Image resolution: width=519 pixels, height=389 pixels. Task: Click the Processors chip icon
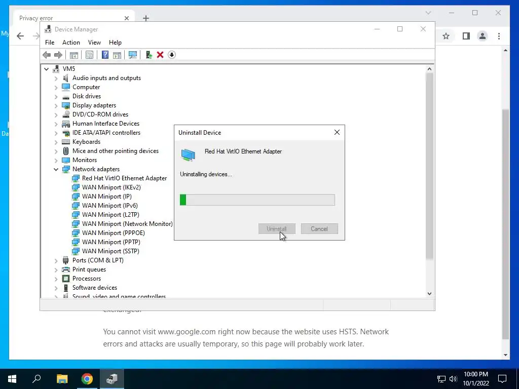(x=66, y=279)
